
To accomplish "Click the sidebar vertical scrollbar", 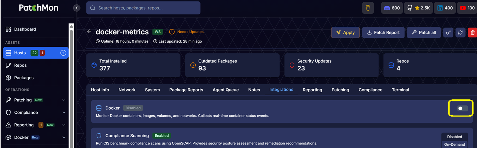I will [71, 86].
